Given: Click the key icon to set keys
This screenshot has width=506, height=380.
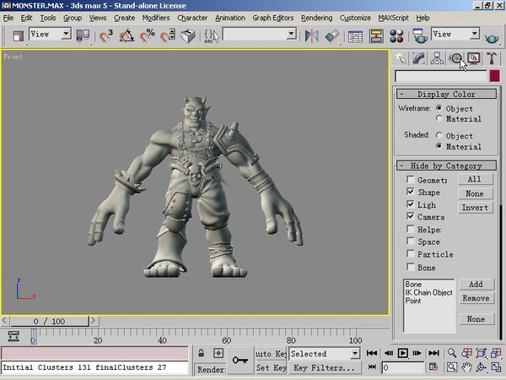Looking at the screenshot, I should pos(240,358).
